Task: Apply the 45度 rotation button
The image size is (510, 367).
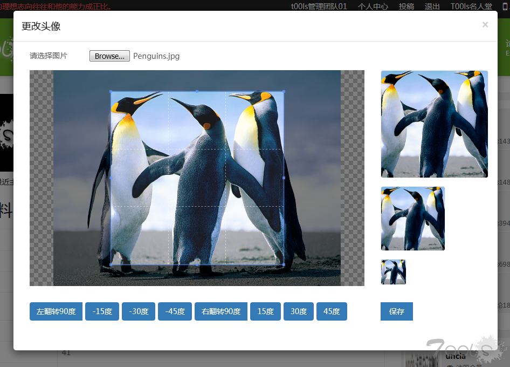Action: click(332, 311)
